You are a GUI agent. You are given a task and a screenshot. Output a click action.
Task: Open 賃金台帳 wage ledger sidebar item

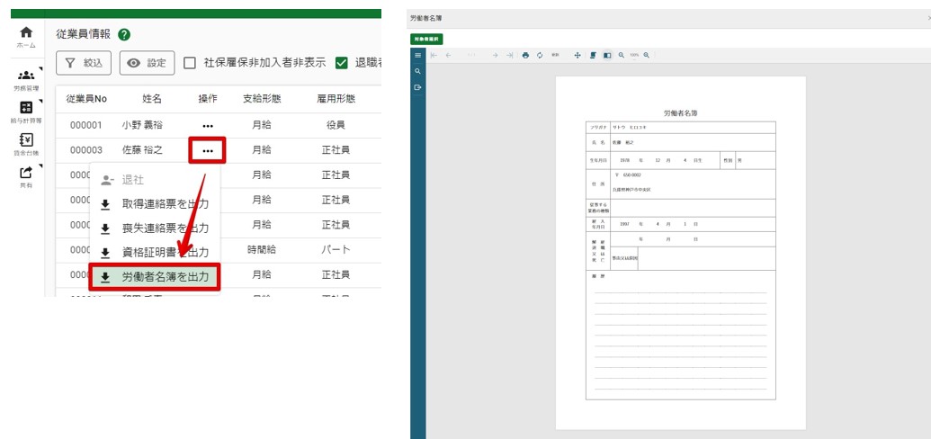pos(26,144)
